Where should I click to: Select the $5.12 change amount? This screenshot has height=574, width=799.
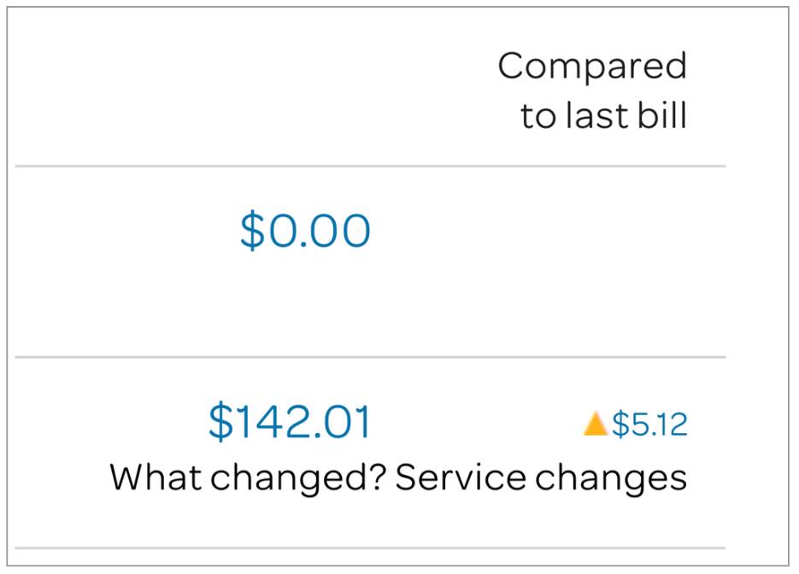[649, 425]
